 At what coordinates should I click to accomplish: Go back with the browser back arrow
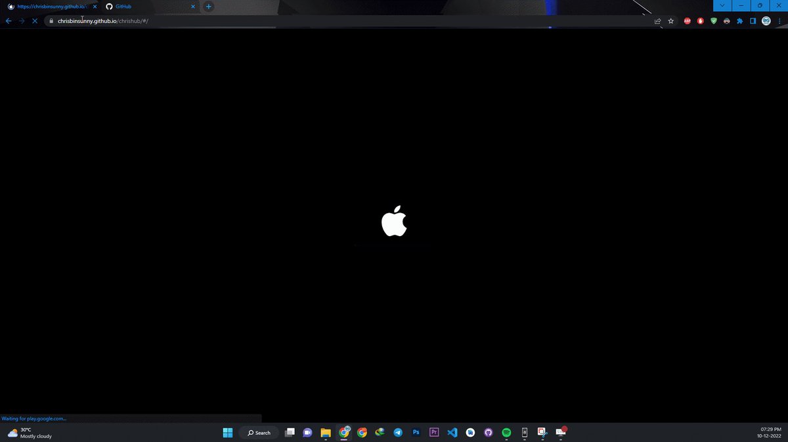9,21
